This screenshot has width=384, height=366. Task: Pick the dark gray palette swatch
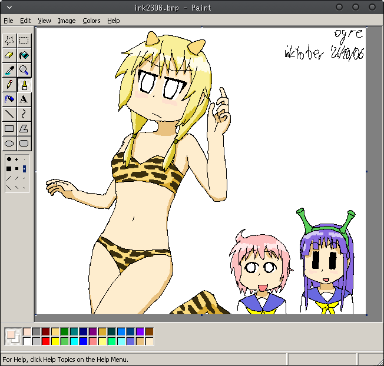(37, 332)
